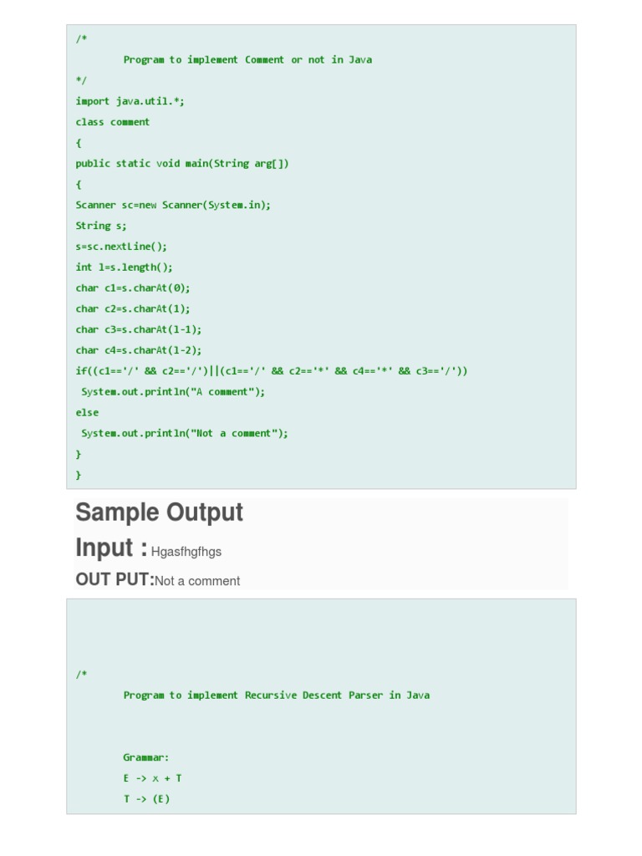Click the 'String s;' code line

101,226
